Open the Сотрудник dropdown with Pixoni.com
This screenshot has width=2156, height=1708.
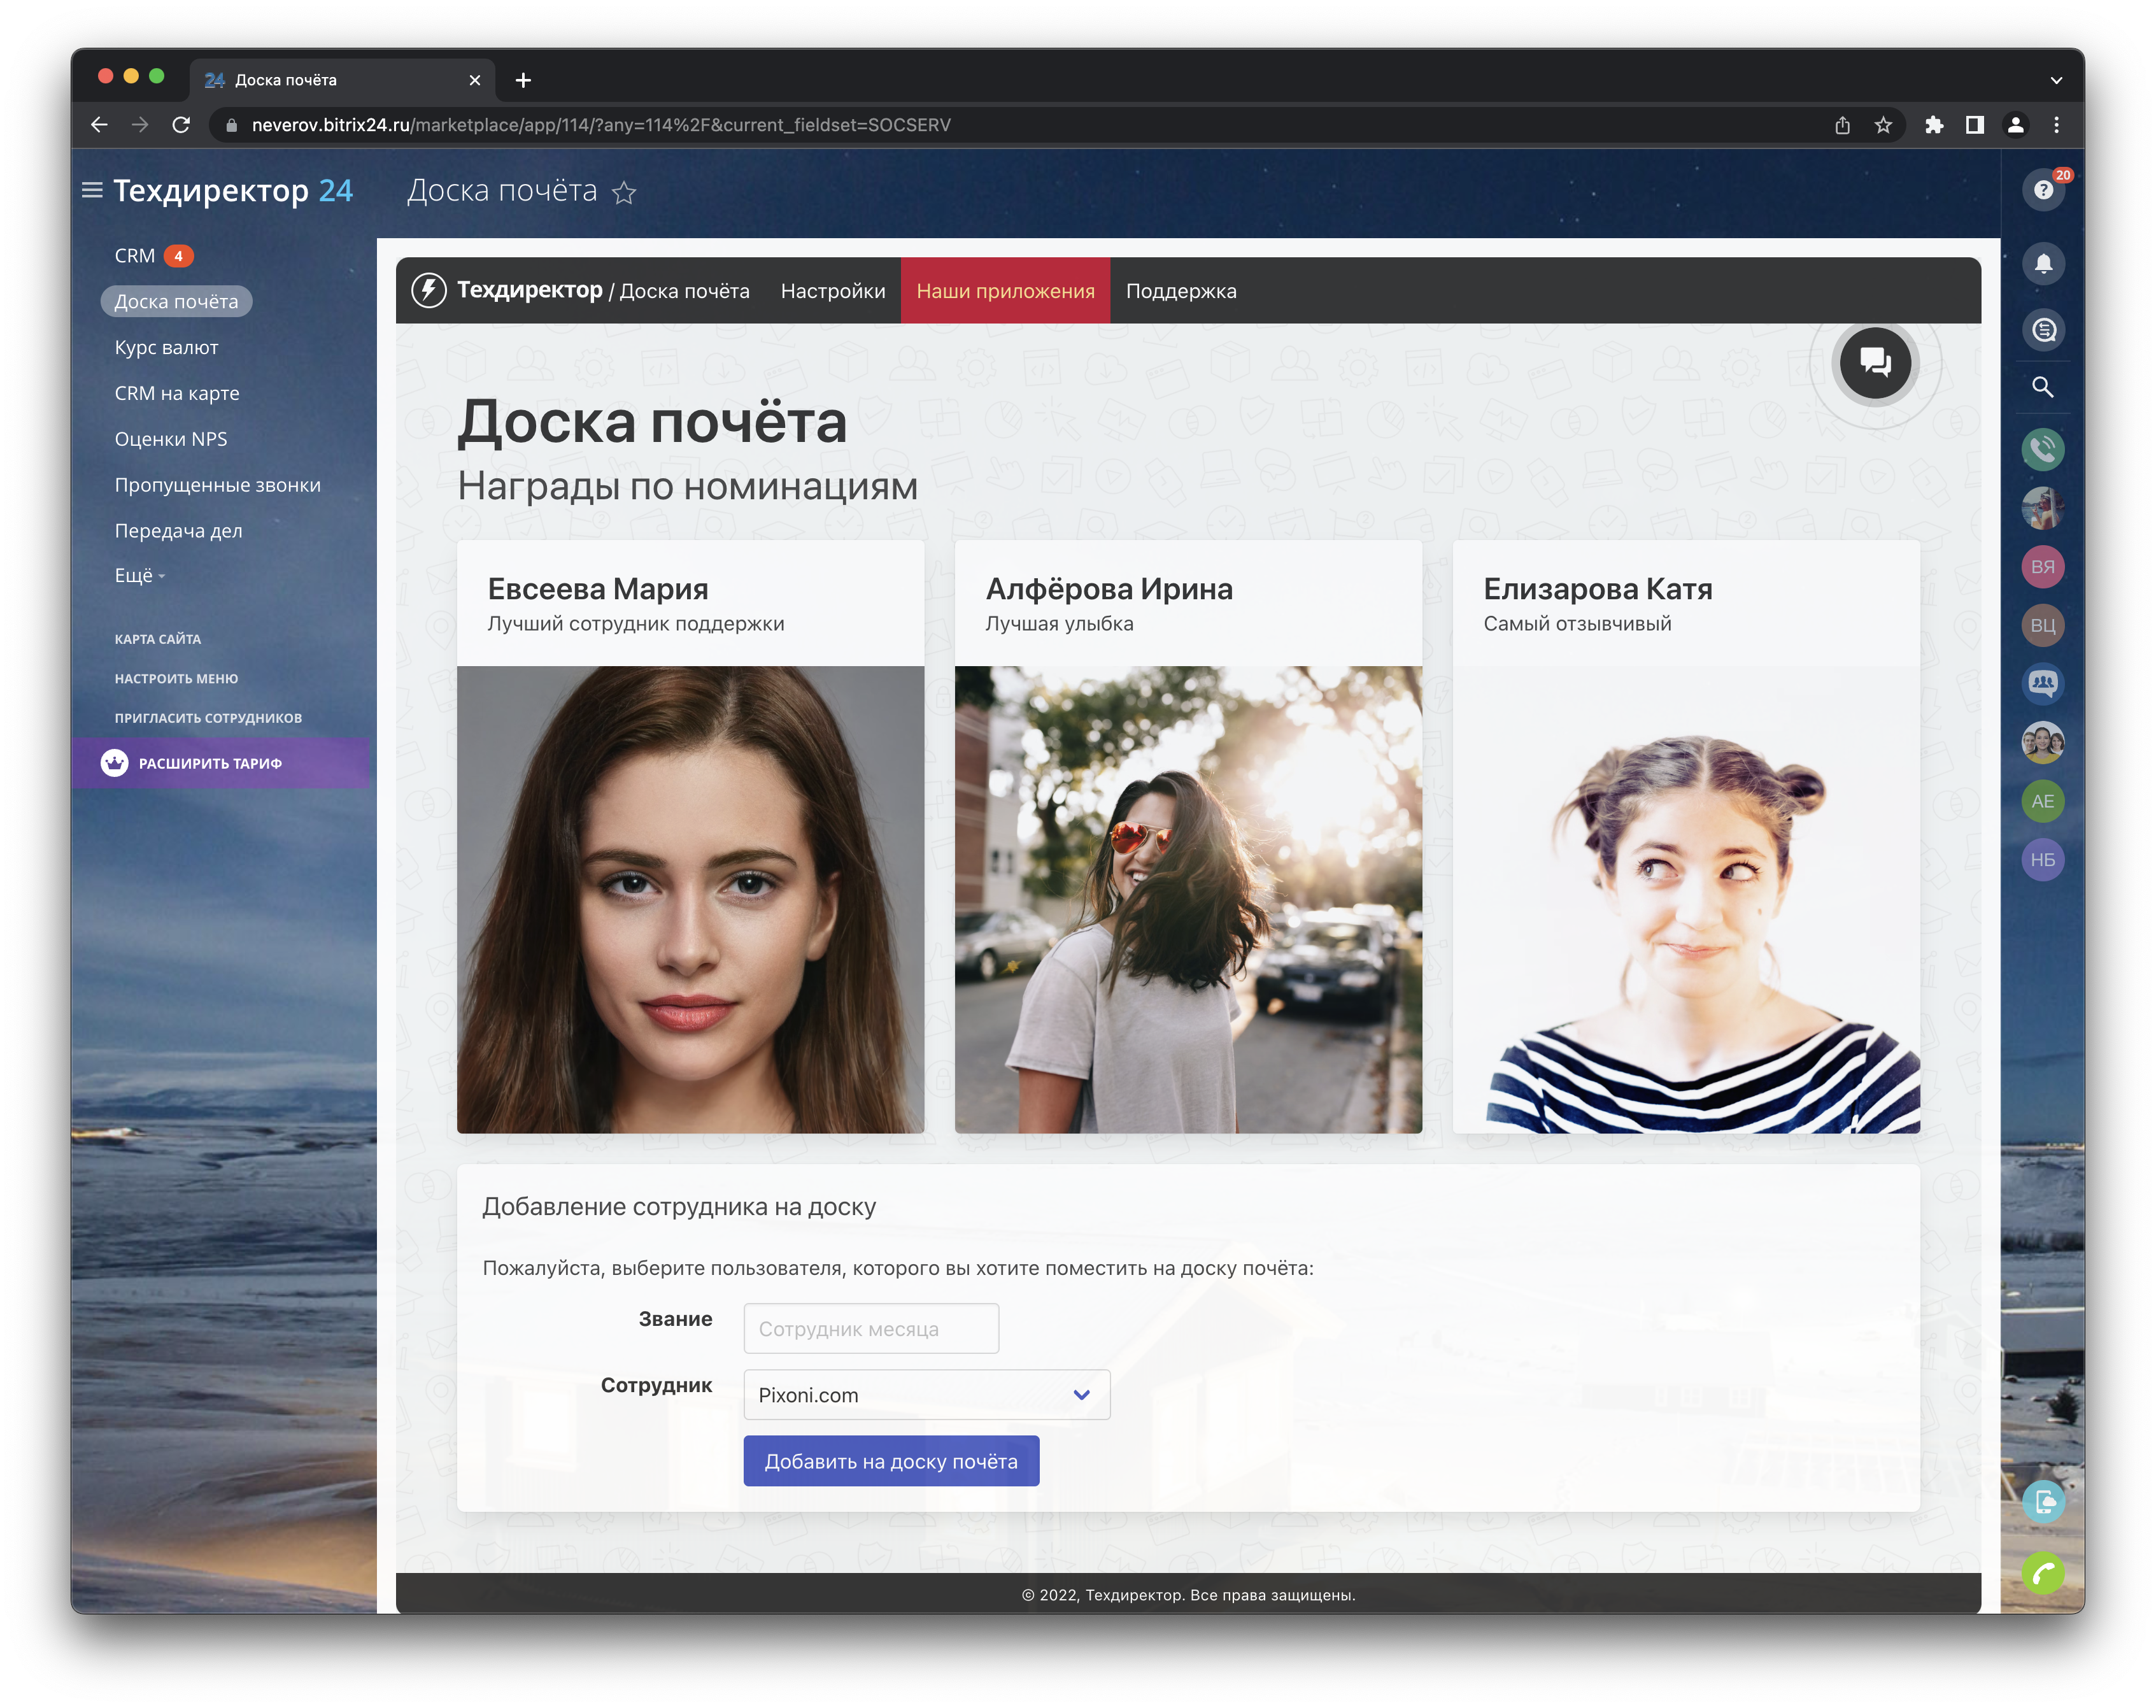(x=926, y=1395)
